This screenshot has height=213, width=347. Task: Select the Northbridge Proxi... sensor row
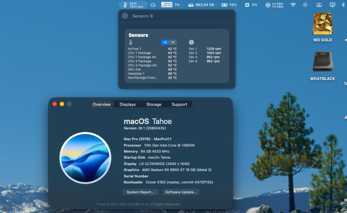pyautogui.click(x=152, y=78)
